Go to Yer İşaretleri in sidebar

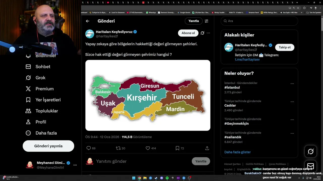click(43, 100)
